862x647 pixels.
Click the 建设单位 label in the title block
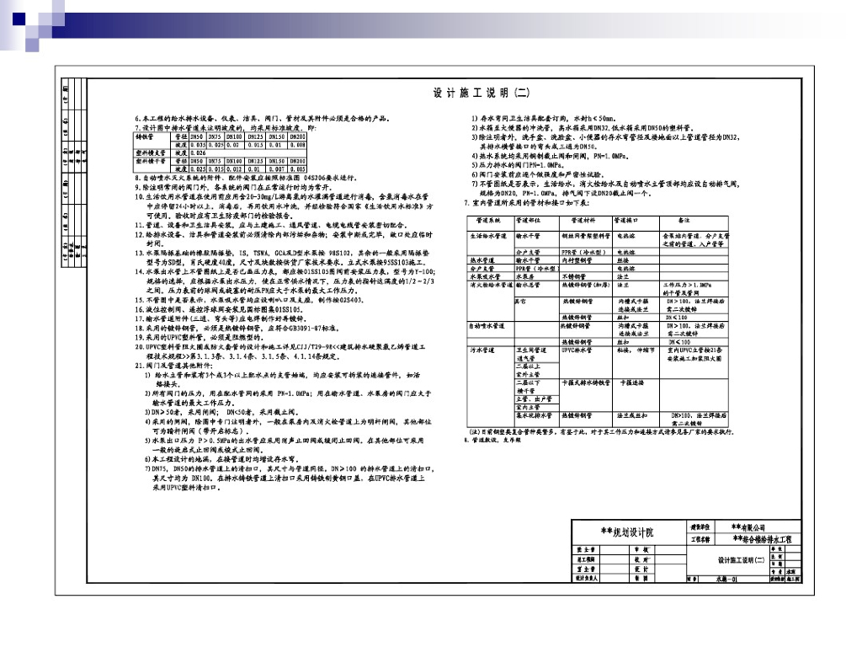tap(700, 527)
